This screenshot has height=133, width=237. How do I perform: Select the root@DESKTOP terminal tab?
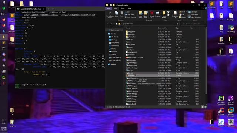pyautogui.click(x=31, y=9)
